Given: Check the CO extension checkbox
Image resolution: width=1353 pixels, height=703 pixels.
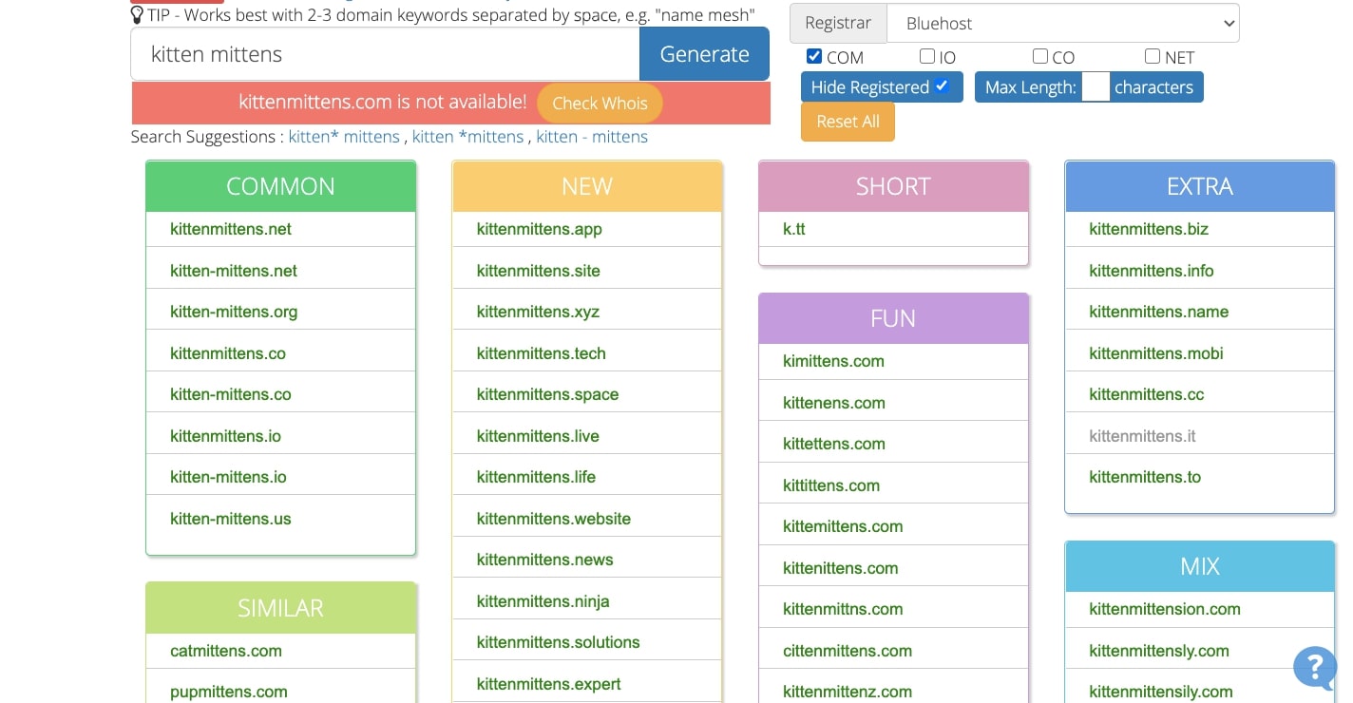Looking at the screenshot, I should tap(1040, 56).
